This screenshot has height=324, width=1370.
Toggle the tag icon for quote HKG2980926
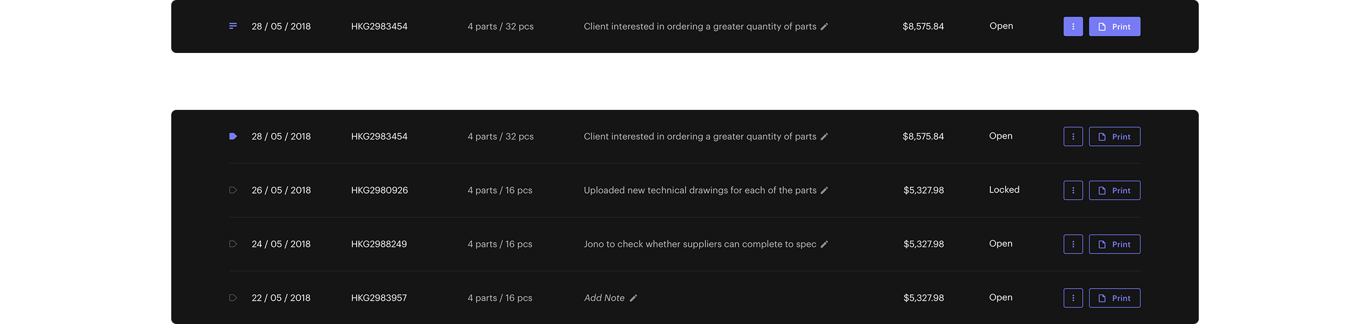(233, 190)
